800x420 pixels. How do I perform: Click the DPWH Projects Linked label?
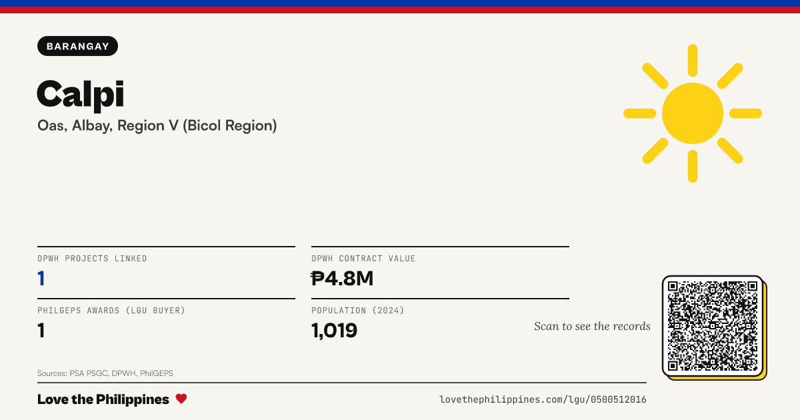(92, 259)
